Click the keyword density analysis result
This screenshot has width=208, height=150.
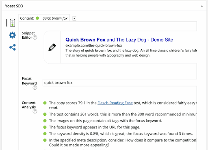pyautogui.click(x=121, y=134)
